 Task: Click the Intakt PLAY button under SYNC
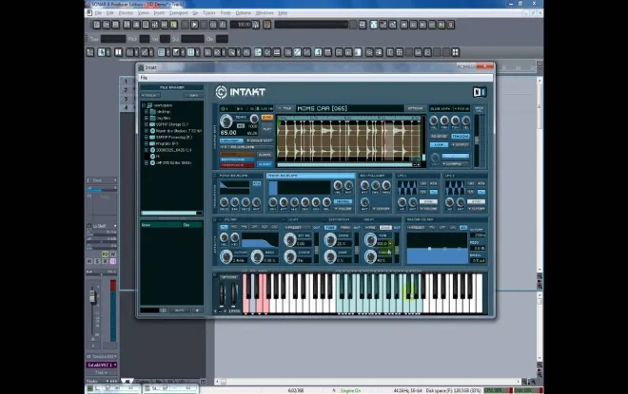click(x=266, y=129)
